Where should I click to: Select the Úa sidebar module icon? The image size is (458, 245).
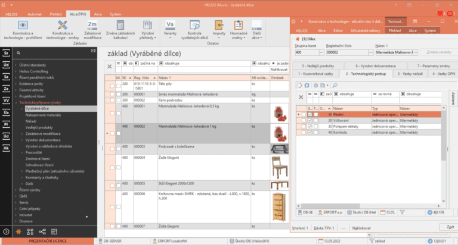tap(6, 112)
